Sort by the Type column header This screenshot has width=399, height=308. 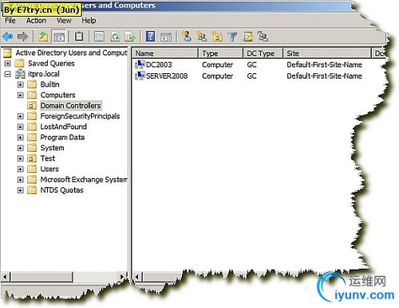220,53
